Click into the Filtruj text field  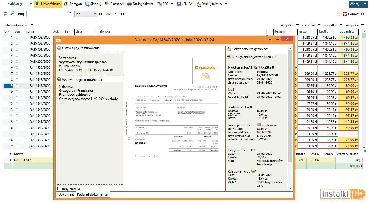(47, 14)
